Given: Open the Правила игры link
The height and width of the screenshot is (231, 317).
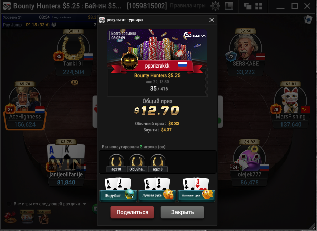Looking at the screenshot, I should point(188,6).
